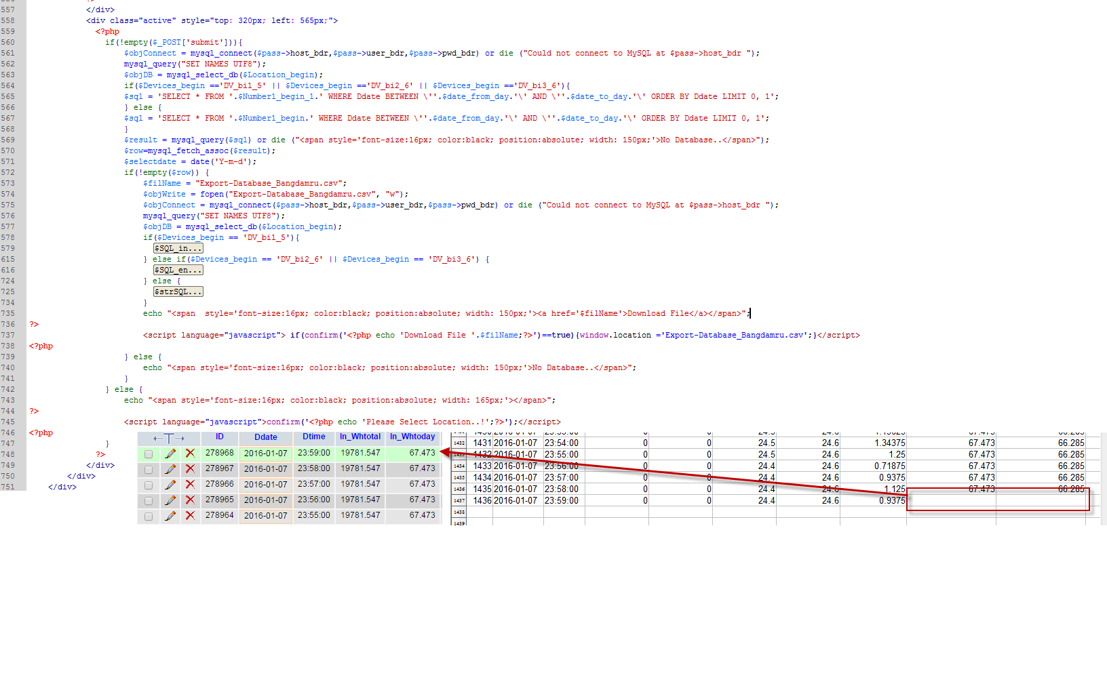Click Dtime cell 23:58:00 in row 278967
This screenshot has width=1107, height=686.
(314, 468)
